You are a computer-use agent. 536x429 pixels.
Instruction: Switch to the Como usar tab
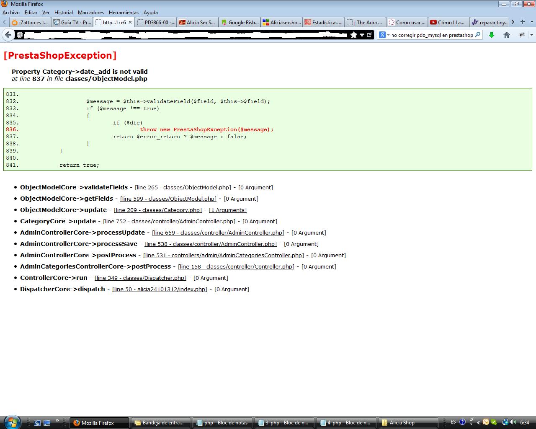(407, 22)
